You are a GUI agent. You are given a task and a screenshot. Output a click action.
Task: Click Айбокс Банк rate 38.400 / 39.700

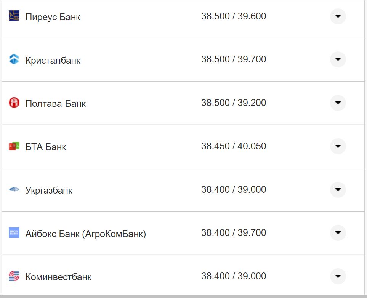(234, 233)
